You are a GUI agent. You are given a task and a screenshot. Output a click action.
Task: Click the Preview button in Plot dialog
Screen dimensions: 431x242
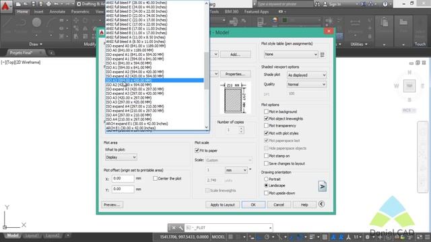[112, 204]
